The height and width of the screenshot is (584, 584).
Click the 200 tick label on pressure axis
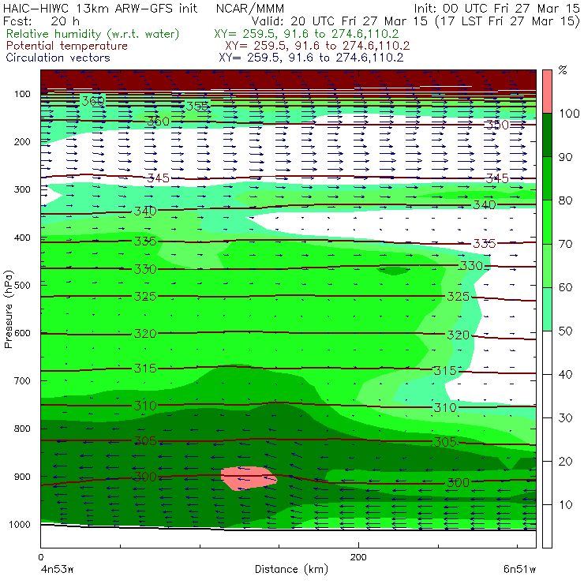[x=22, y=141]
